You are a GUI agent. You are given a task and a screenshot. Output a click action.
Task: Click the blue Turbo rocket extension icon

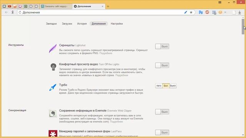click(53, 87)
